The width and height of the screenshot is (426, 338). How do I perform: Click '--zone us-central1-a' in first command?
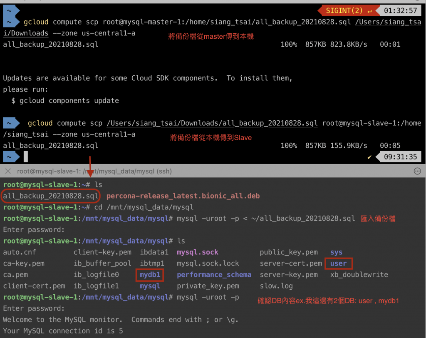tap(94, 33)
